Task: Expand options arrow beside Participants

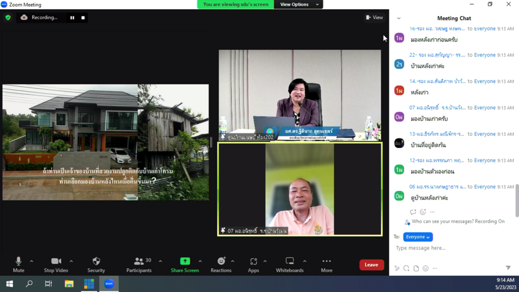Action: (161, 261)
